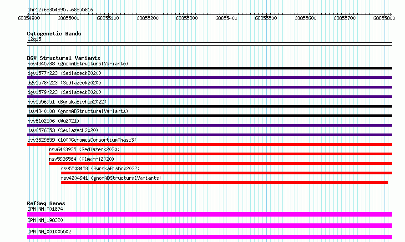The image size is (405, 242).
Task: Open variant nsv5503458 (ByrskaBishop2022)
Action: 100,168
